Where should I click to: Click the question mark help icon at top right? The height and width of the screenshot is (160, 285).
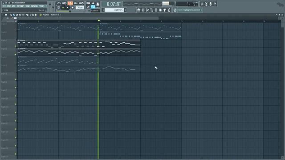pos(215,4)
